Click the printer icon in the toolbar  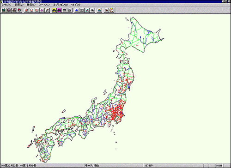point(14,10)
